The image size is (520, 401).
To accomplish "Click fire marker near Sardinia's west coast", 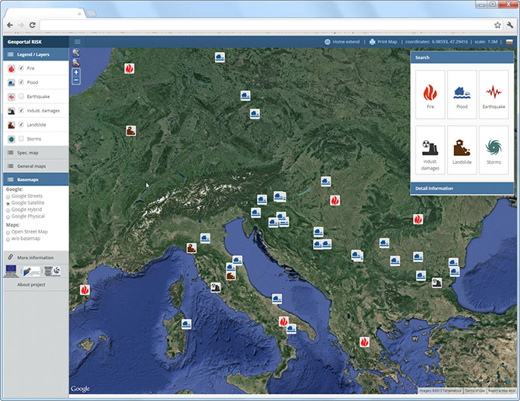I will 85,290.
